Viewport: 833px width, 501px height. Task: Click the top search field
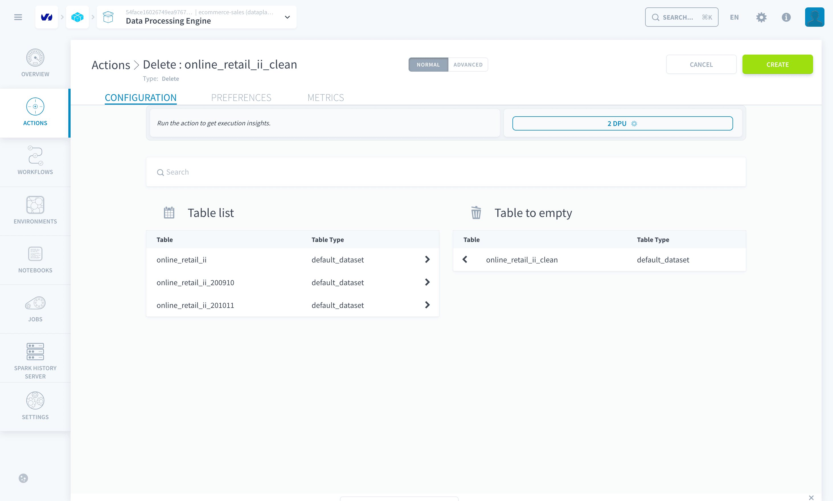coord(681,17)
